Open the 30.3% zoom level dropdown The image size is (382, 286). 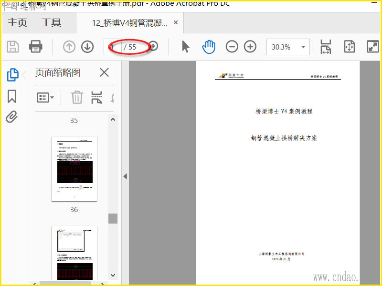[288, 47]
